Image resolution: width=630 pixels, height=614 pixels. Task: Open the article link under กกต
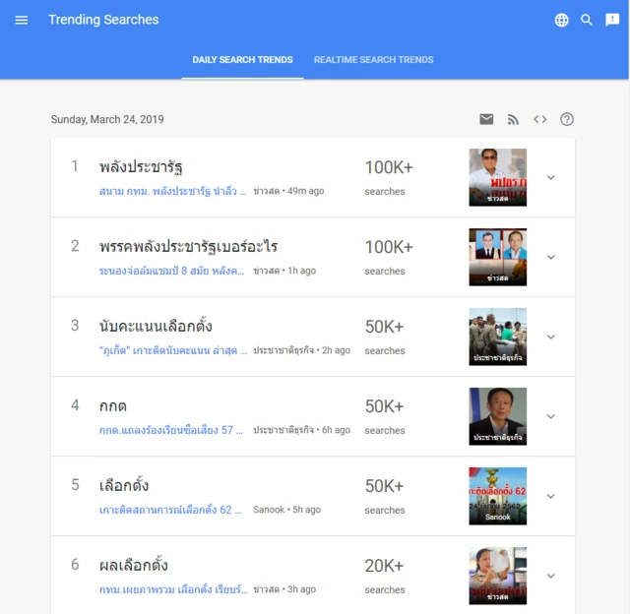[x=171, y=430]
